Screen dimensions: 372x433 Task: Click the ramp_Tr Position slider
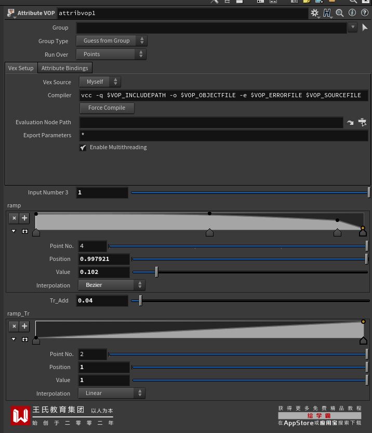pyautogui.click(x=250, y=368)
